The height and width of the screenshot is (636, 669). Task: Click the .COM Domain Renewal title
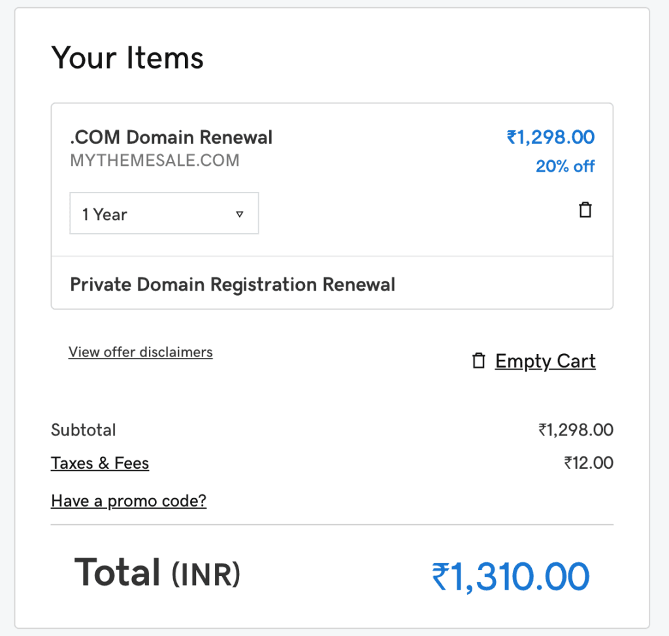coord(171,138)
